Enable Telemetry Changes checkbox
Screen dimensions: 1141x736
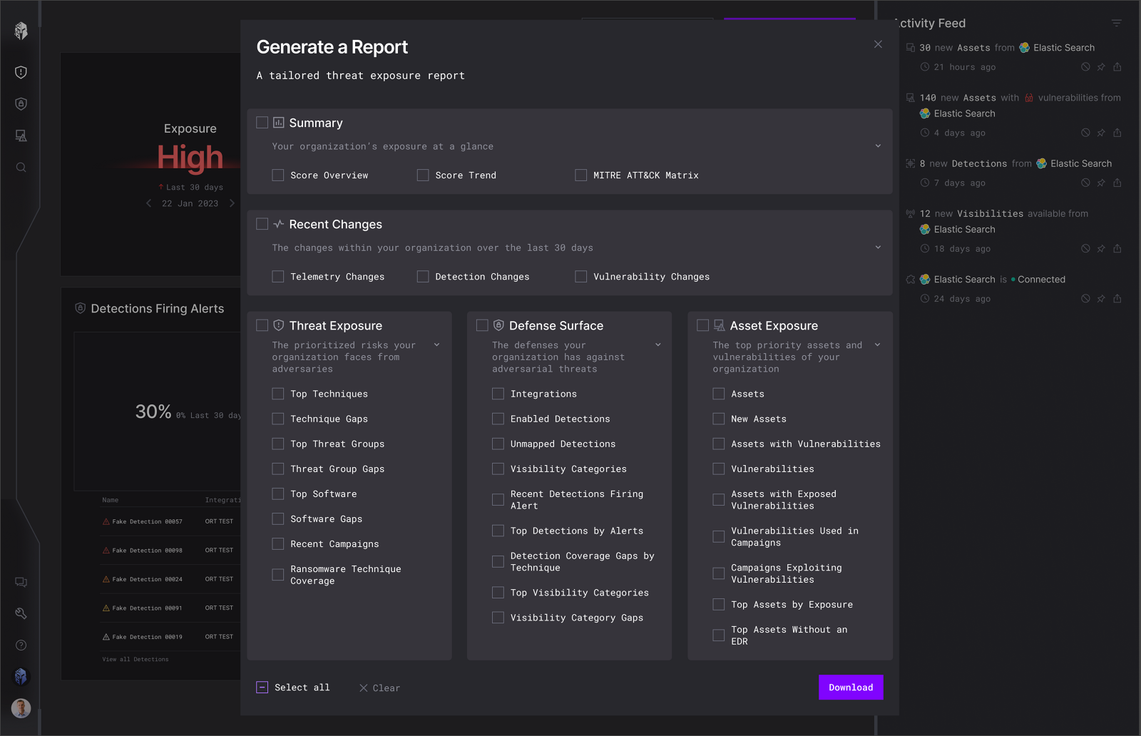point(278,277)
